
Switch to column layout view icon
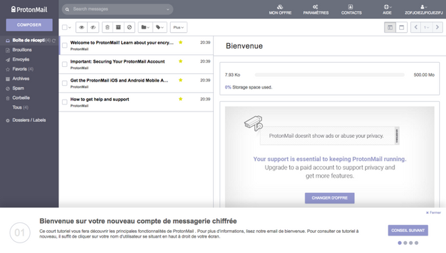[390, 27]
